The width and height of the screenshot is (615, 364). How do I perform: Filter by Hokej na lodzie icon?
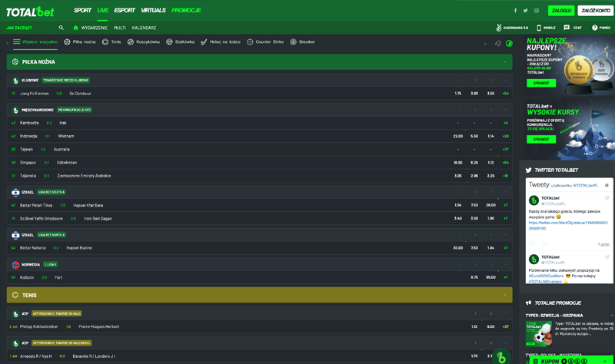tap(204, 42)
